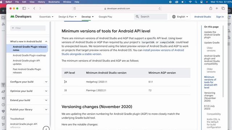Go forward with the forward arrow
The image size is (232, 130).
pos(40,8)
